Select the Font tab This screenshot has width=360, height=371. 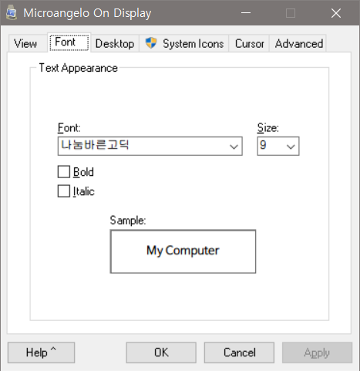(69, 42)
